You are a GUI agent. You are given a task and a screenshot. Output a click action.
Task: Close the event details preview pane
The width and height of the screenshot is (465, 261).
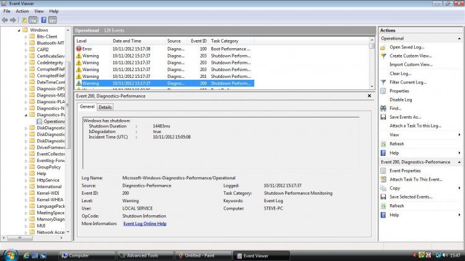click(x=370, y=96)
